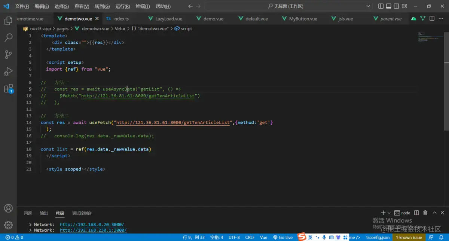The image size is (449, 241).
Task: Open notifications bell in status bar
Action: [441, 238]
